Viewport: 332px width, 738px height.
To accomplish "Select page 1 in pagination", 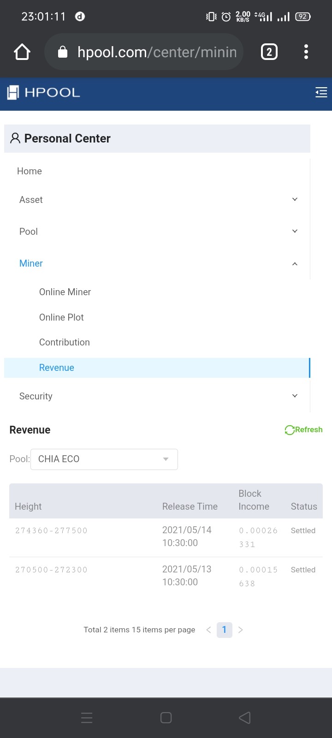I will (225, 629).
